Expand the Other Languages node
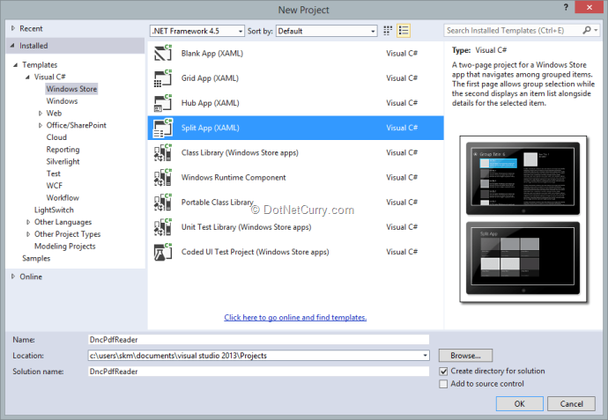 [x=28, y=222]
